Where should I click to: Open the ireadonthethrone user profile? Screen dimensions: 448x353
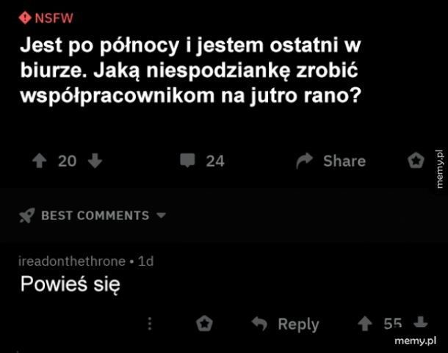72,261
